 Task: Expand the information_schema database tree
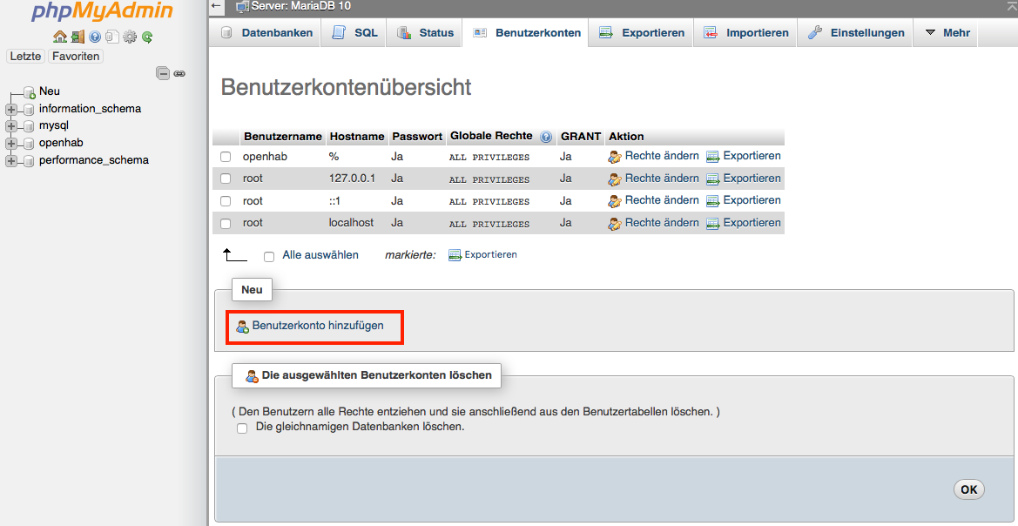click(x=11, y=109)
